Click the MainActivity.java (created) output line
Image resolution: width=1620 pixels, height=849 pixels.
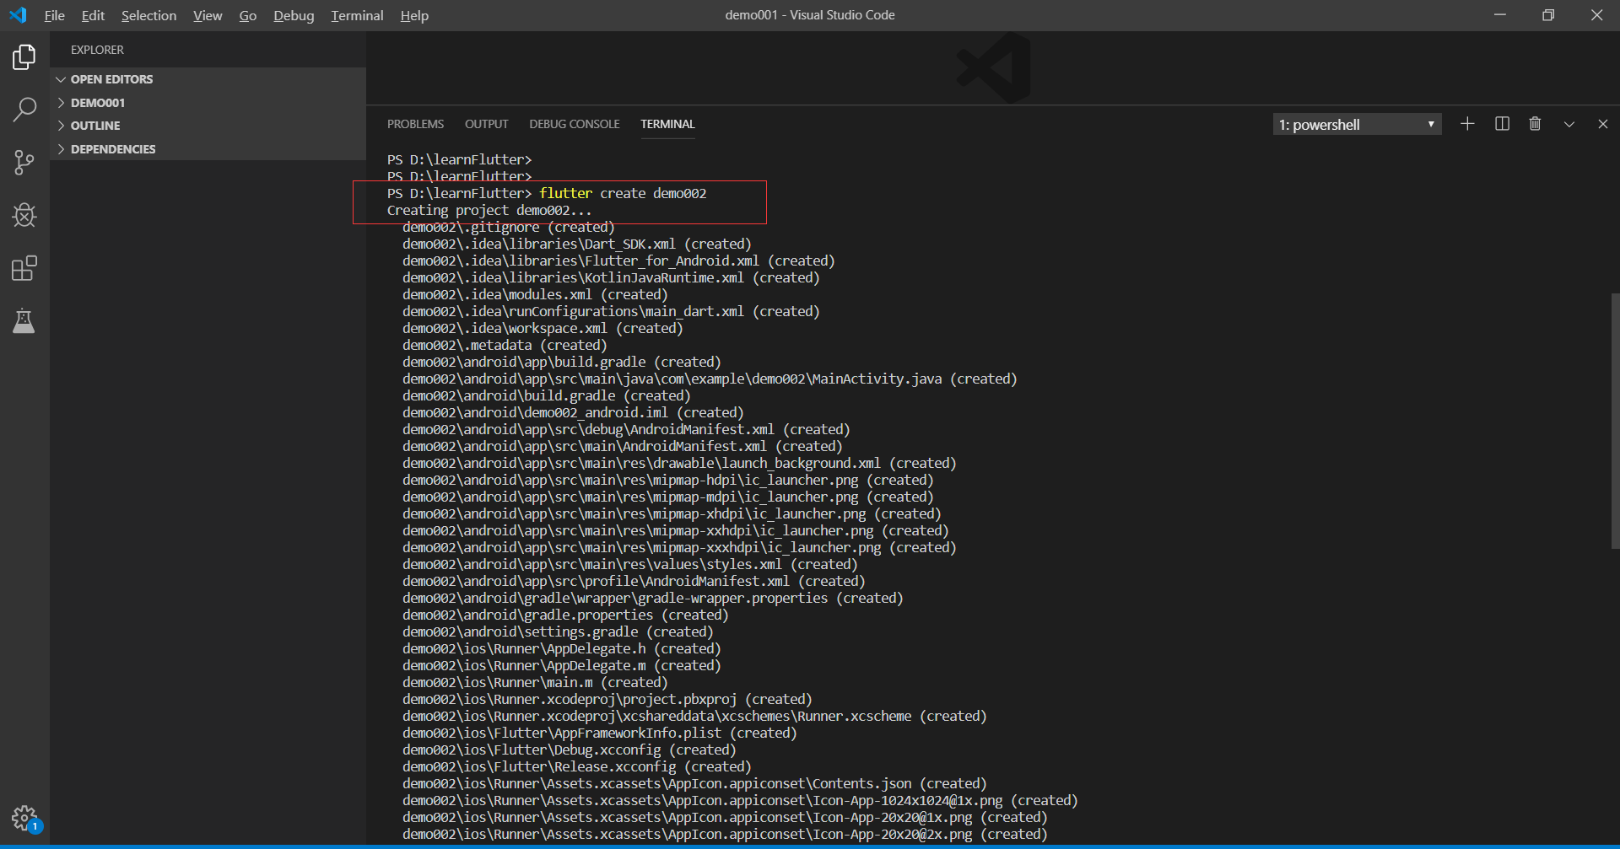710,379
